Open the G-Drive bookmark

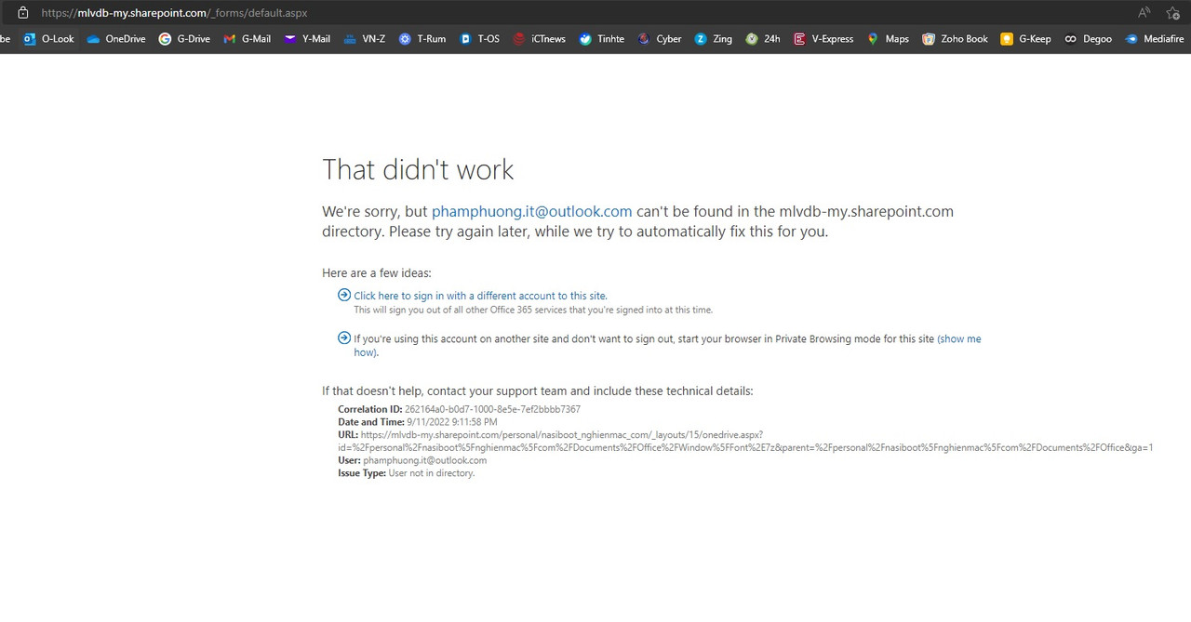(x=184, y=39)
